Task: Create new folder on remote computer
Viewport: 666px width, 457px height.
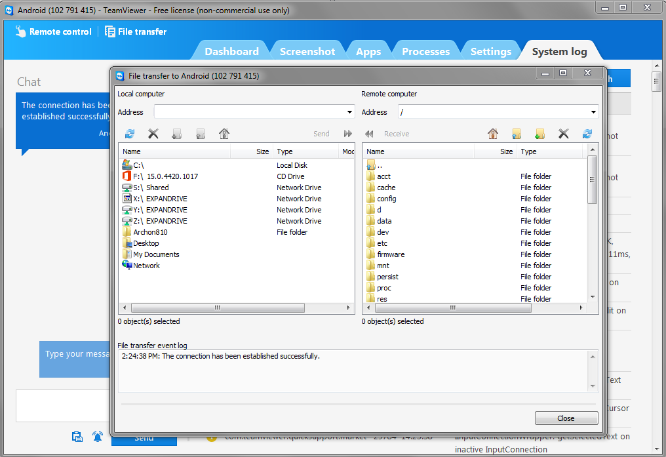Action: (x=540, y=134)
